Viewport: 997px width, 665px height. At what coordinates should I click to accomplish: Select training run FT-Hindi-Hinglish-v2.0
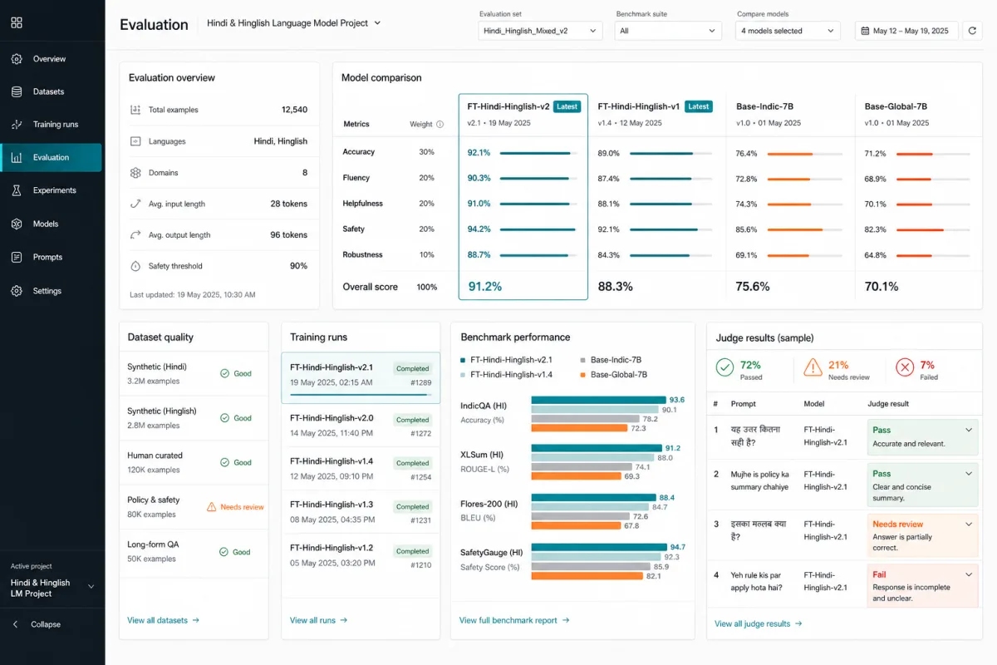[x=361, y=426]
